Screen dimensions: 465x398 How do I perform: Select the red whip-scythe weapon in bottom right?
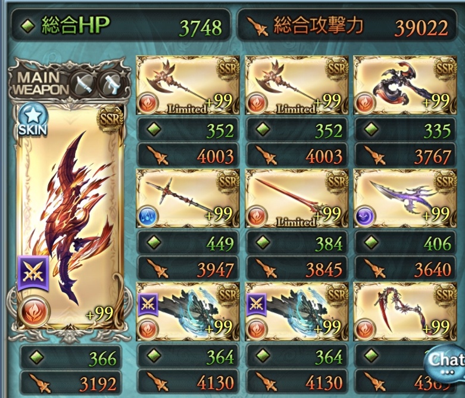coord(405,312)
